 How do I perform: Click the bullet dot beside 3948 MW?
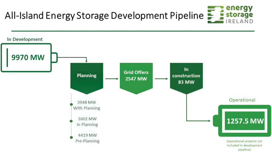click(x=71, y=105)
